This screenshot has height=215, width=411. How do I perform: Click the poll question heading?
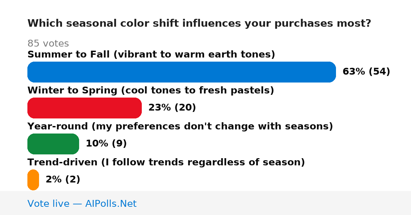[199, 24]
